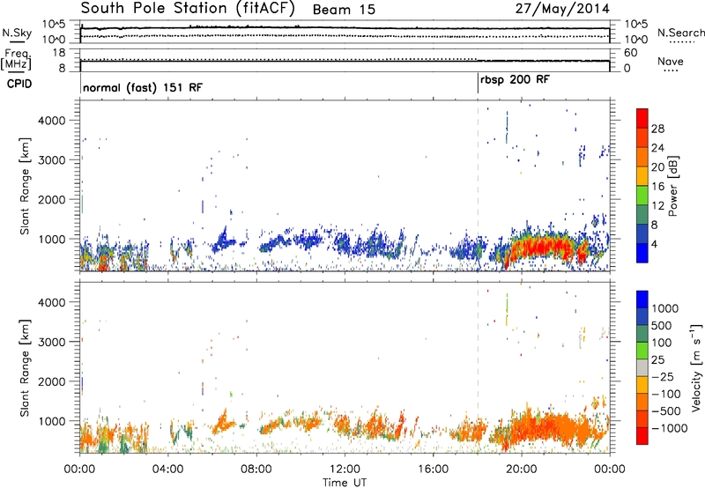Click the velocity panel 'Slant Range [km]' label
Screen dimensions: 705x488
click(25, 368)
